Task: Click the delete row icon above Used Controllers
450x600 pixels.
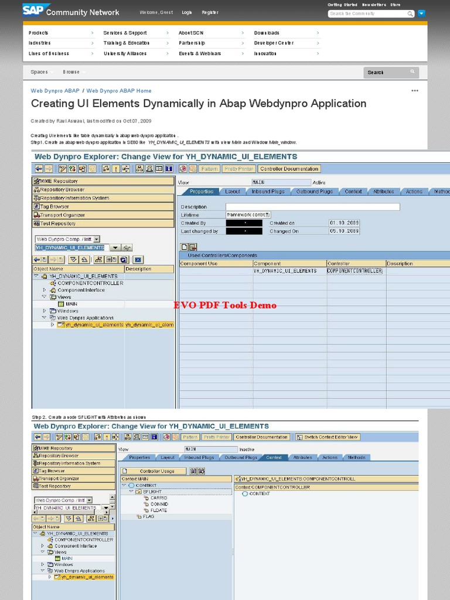Action: pos(192,247)
